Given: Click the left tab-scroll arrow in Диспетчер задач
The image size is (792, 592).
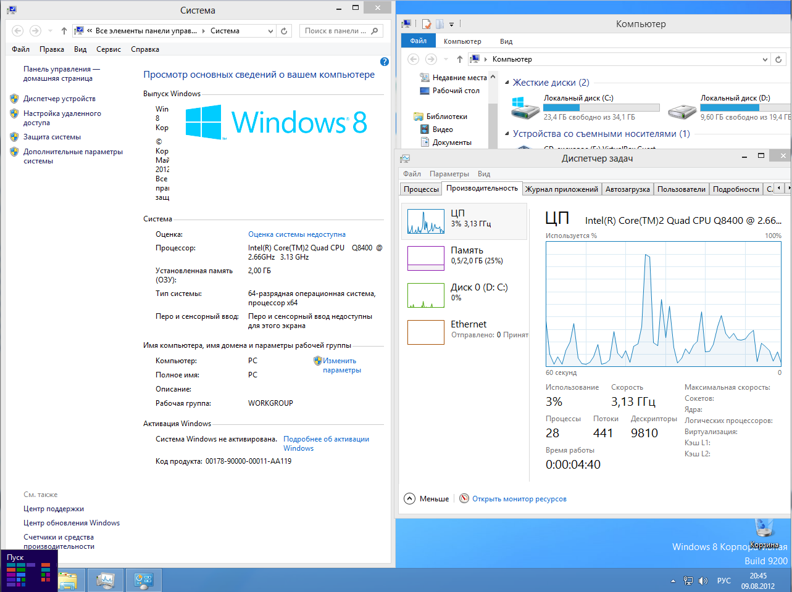Looking at the screenshot, I should pos(778,188).
